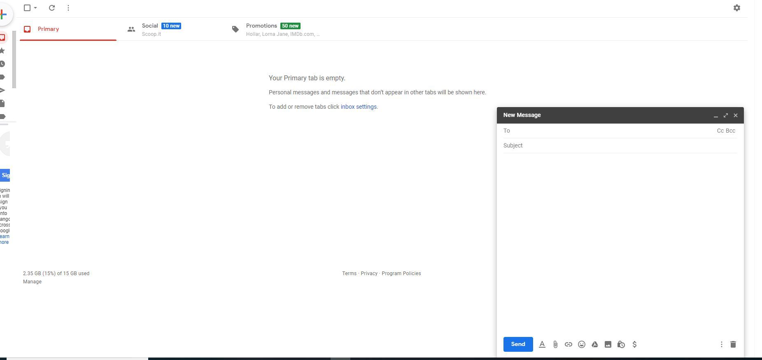Screen dimensions: 762x360
Task: Toggle the select-all checkbox
Action: pyautogui.click(x=27, y=8)
